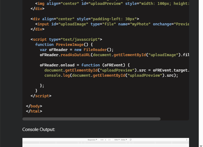
Task: Open the 100% zoom dropdown
Action: pyautogui.click(x=117, y=140)
